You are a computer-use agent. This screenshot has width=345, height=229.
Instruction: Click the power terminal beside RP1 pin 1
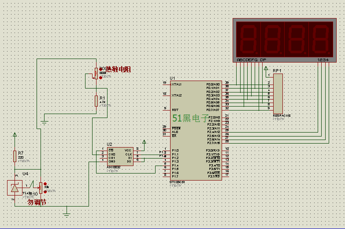click(x=266, y=68)
